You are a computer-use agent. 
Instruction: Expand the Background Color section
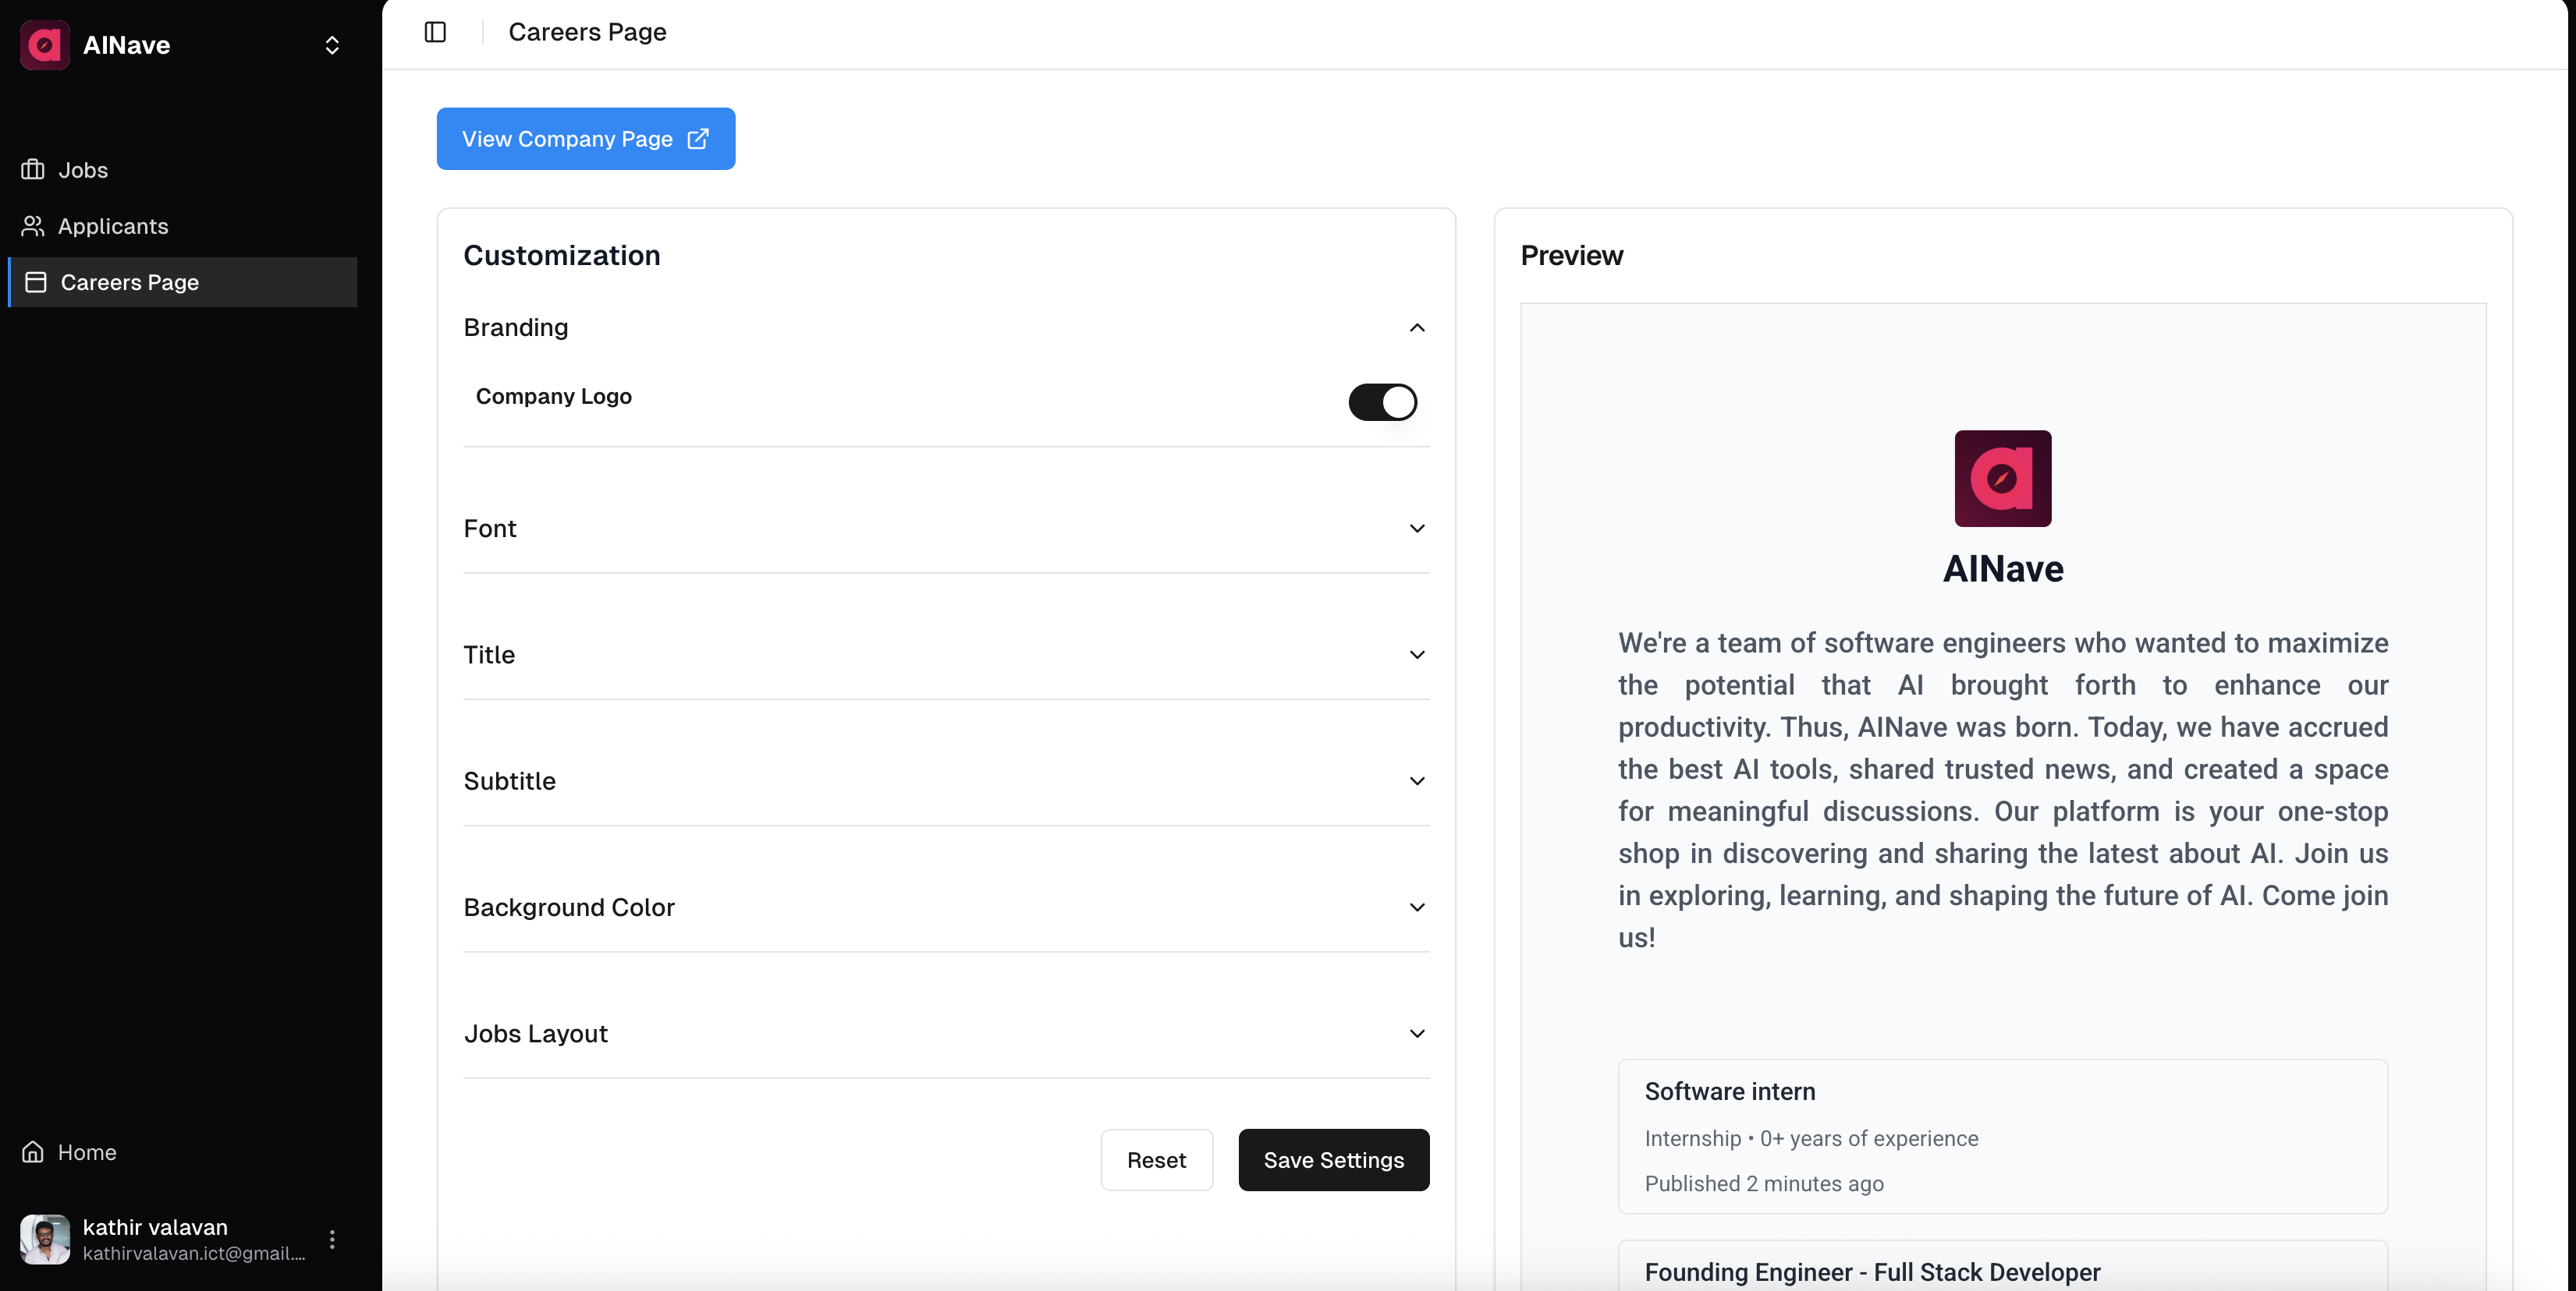(1416, 907)
